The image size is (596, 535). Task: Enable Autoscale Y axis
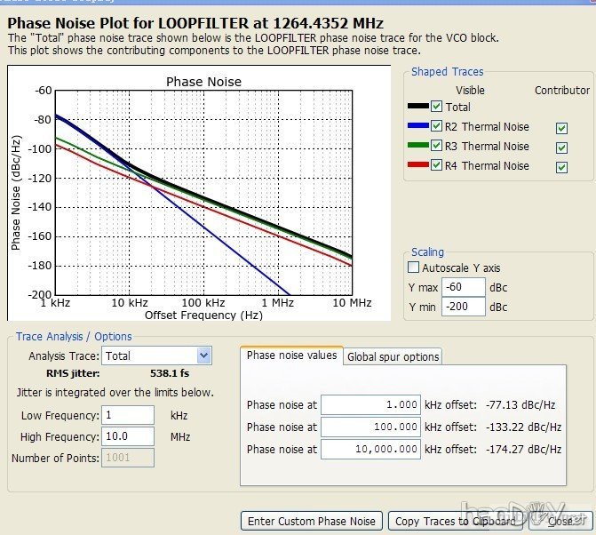(413, 267)
